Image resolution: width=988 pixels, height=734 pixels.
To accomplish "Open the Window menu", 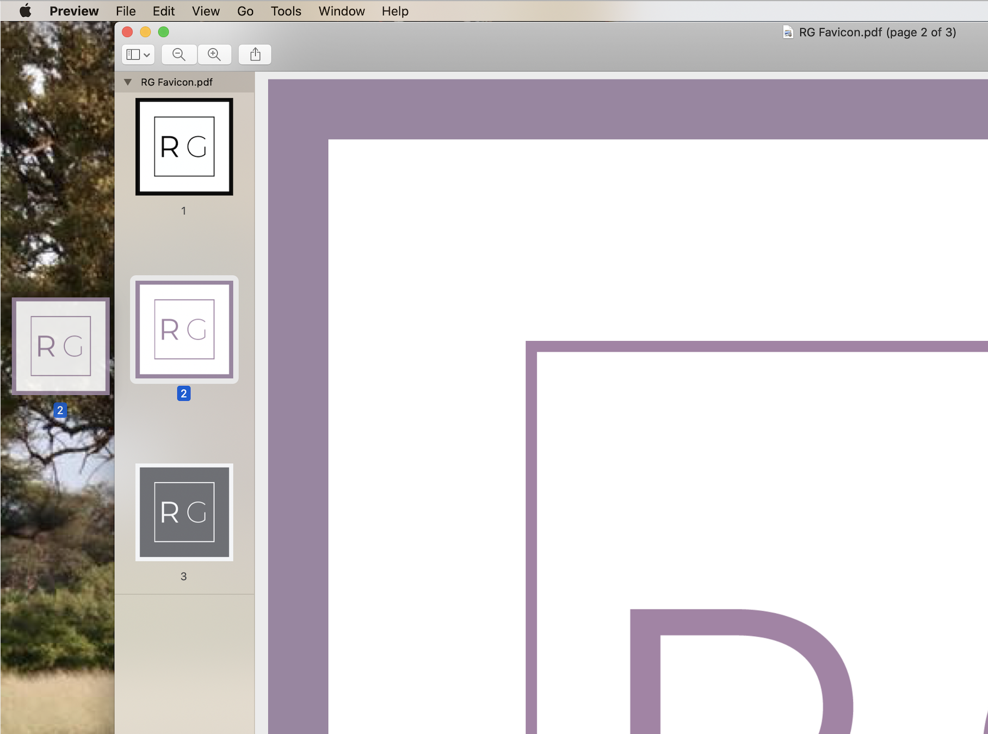I will (x=342, y=11).
